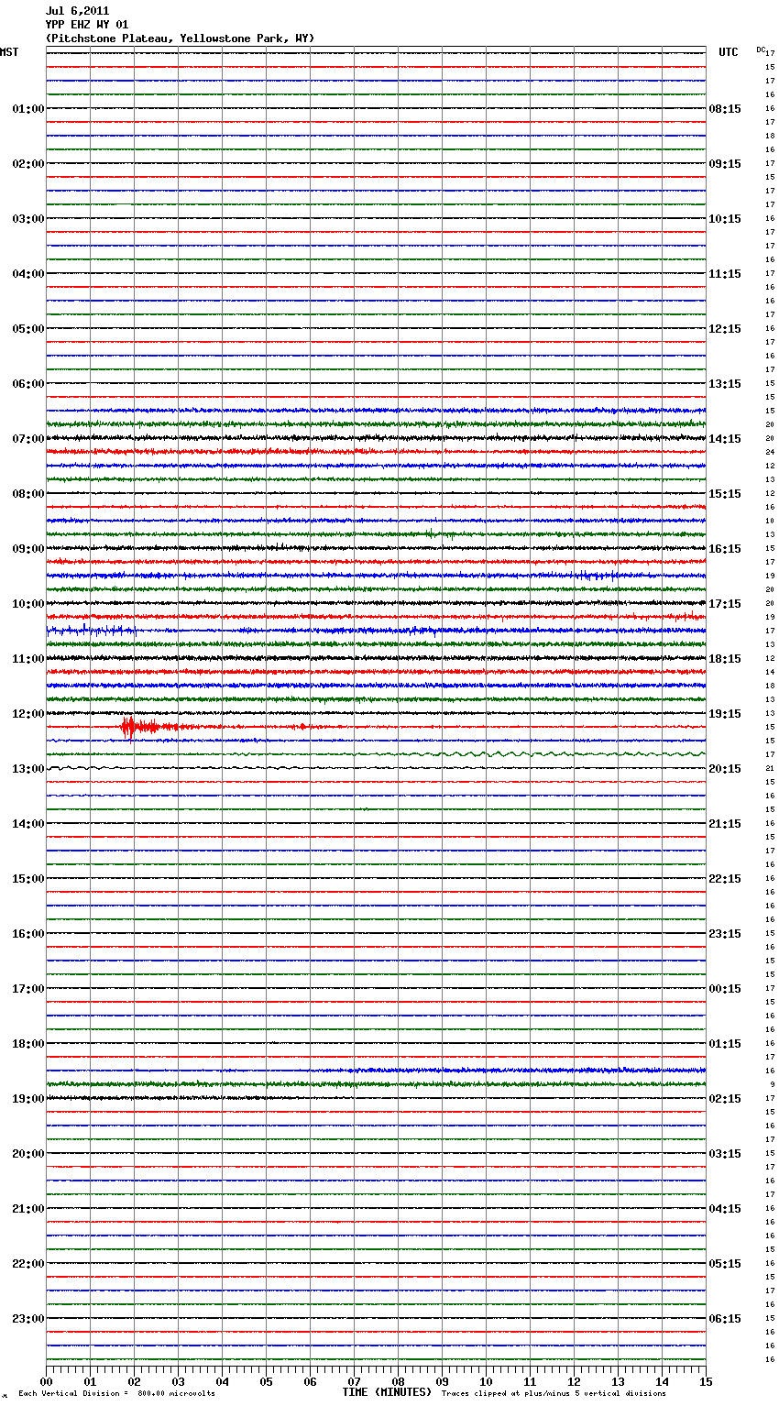Select the 13:00 MST hour label
This screenshot has width=779, height=1406.
(28, 769)
